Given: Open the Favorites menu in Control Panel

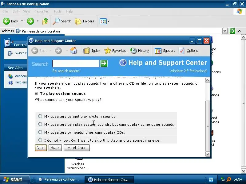Looking at the screenshot, I should (x=42, y=11).
